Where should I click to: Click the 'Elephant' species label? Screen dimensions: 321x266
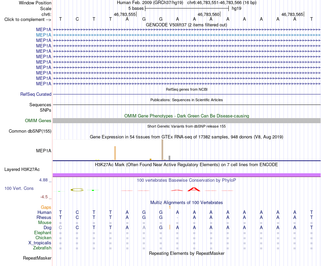coord(43,233)
